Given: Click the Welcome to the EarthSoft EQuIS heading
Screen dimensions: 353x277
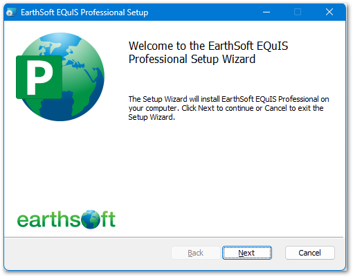Looking at the screenshot, I should click(x=208, y=46).
